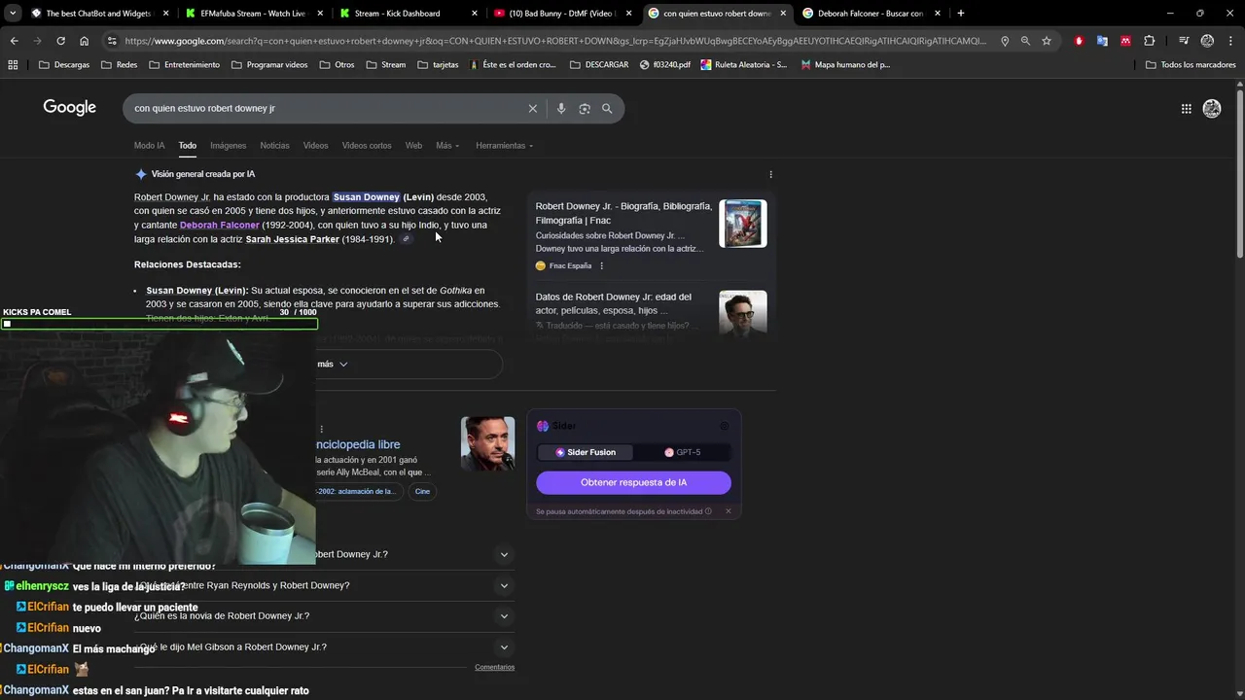1245x700 pixels.
Task: Open 'Datos de Robert Downey Jr' result
Action: [614, 303]
